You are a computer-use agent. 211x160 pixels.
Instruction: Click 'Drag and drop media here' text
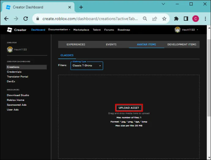tap(129, 113)
